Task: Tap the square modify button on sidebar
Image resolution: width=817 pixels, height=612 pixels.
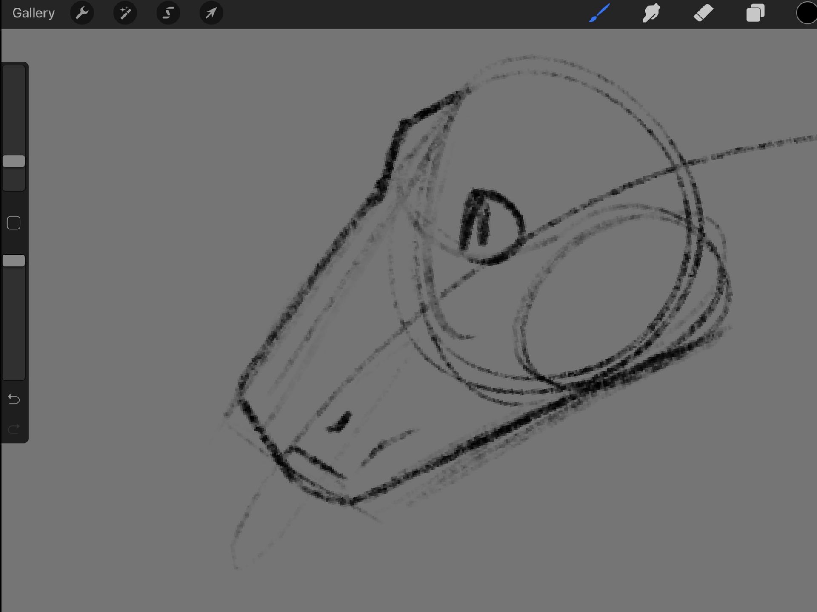Action: point(14,223)
